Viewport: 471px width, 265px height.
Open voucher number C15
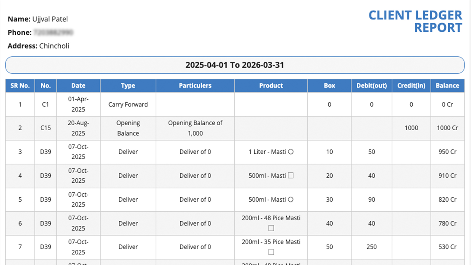(x=46, y=128)
